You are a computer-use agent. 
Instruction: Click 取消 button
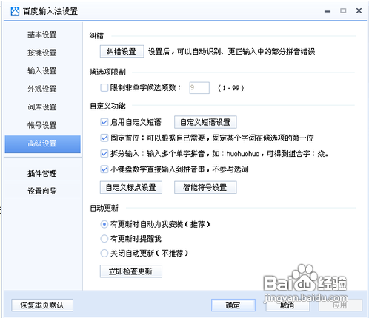[x=287, y=305]
